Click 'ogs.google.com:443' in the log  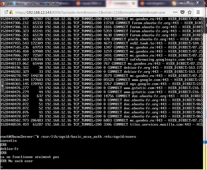click(148, 84)
